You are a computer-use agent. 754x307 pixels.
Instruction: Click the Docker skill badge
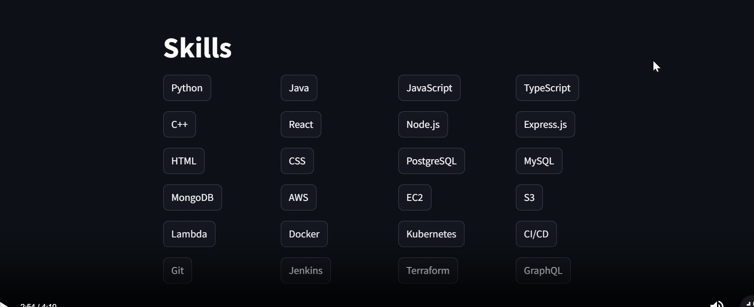click(304, 234)
